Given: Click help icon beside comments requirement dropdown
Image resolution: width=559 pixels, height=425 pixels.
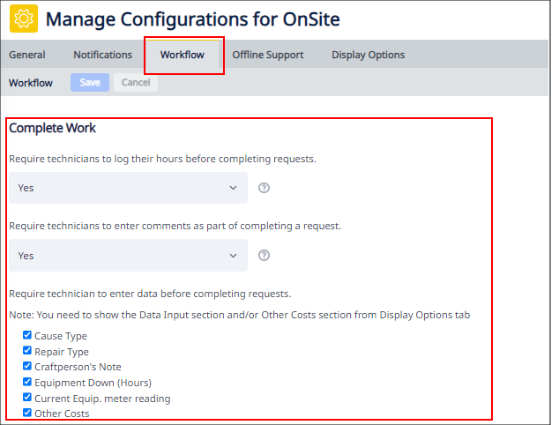Looking at the screenshot, I should click(264, 256).
